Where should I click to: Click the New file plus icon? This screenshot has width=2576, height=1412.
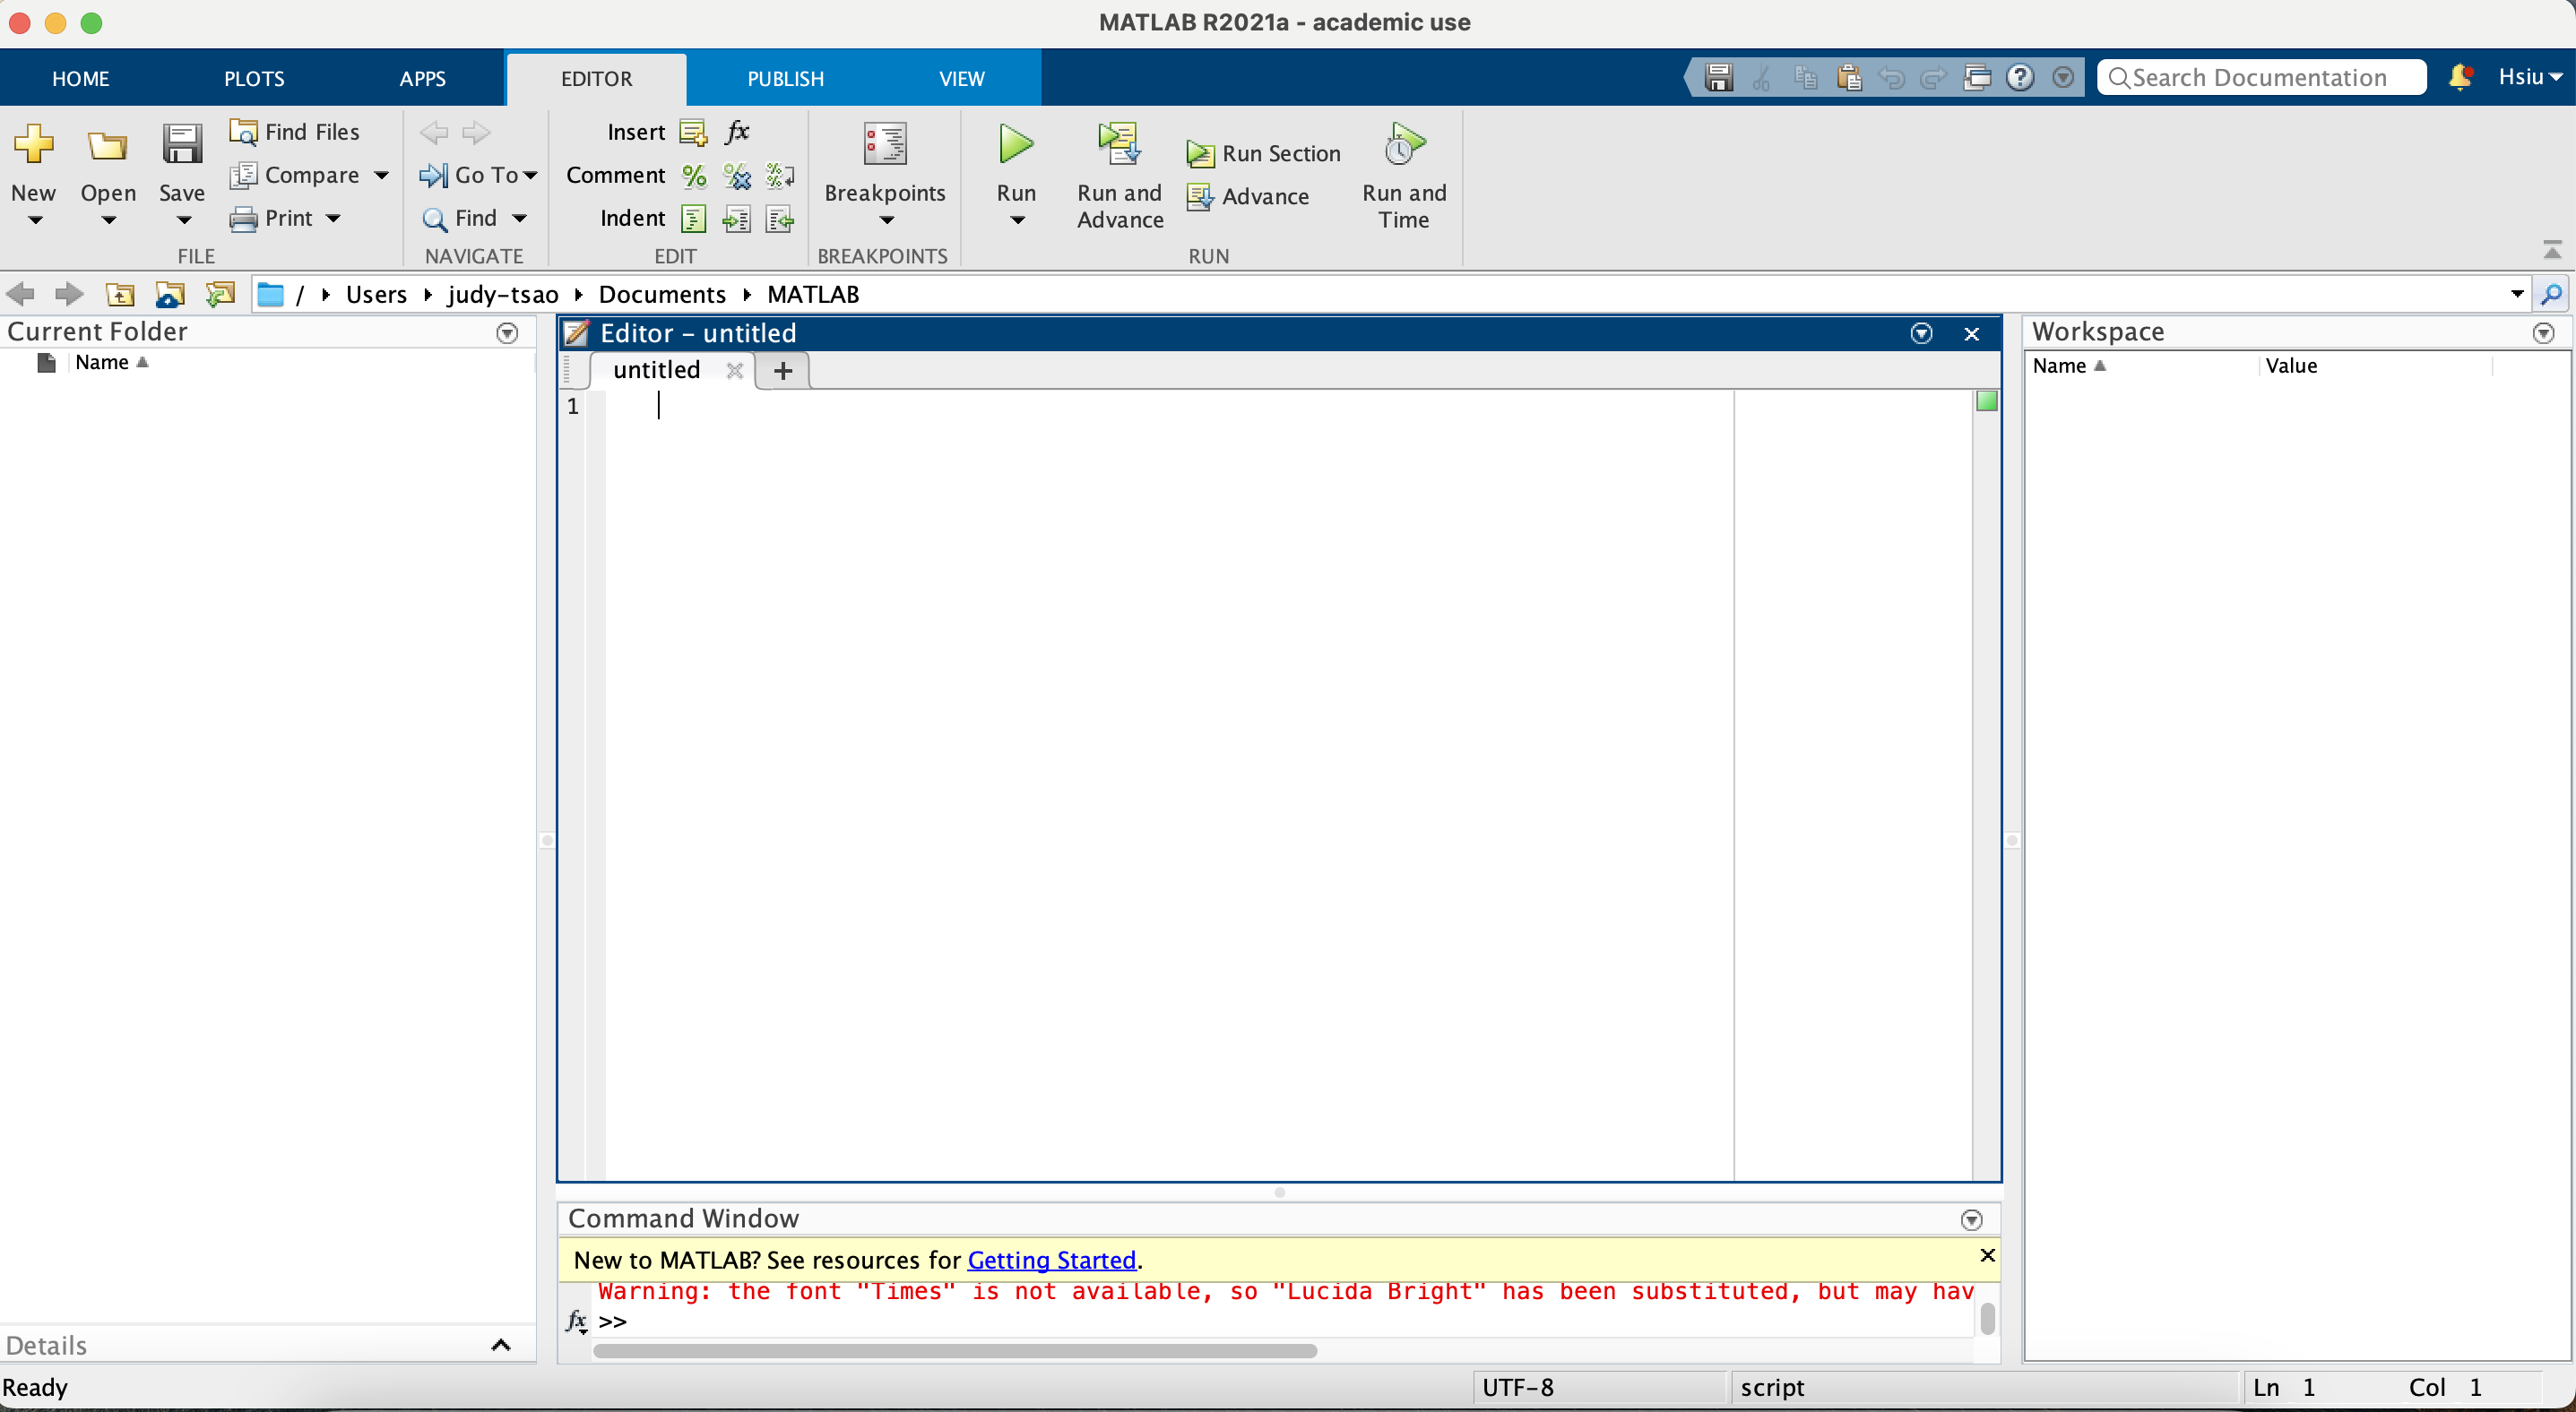point(33,145)
